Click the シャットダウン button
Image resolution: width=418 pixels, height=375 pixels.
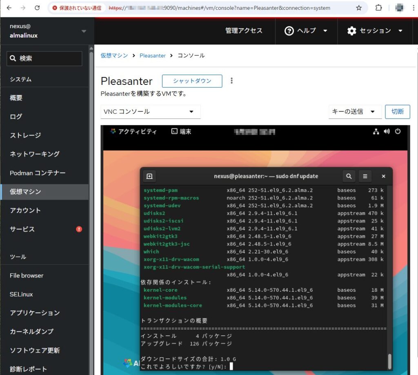click(x=192, y=81)
